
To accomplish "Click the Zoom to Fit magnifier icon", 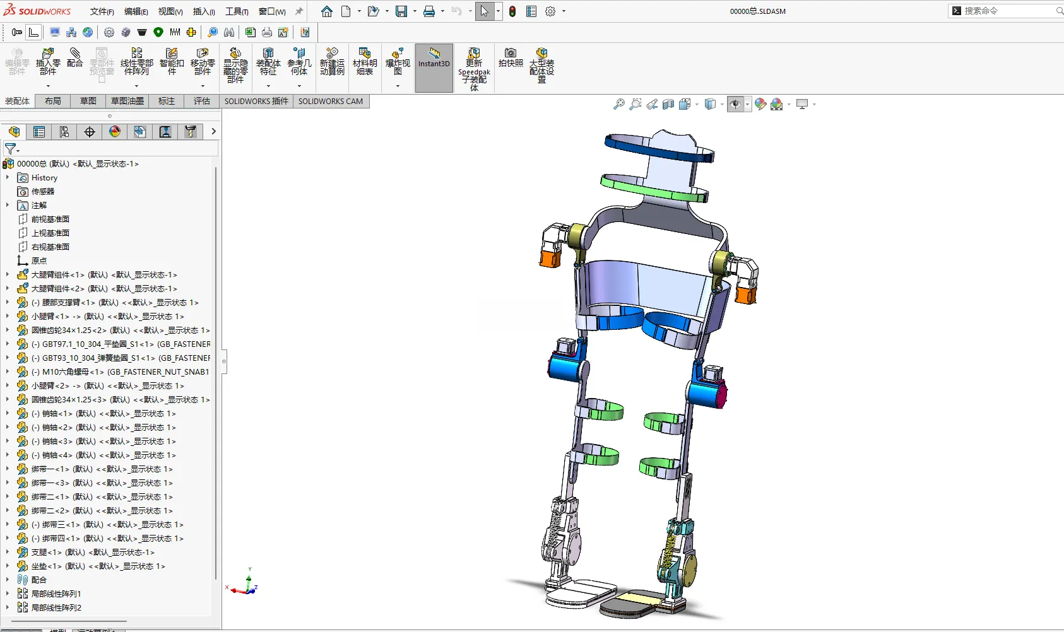I will pyautogui.click(x=619, y=104).
